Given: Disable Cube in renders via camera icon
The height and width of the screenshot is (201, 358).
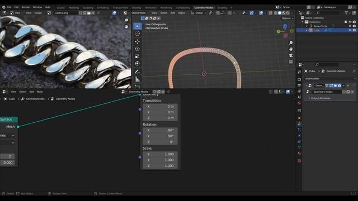Looking at the screenshot, I should click(x=354, y=30).
